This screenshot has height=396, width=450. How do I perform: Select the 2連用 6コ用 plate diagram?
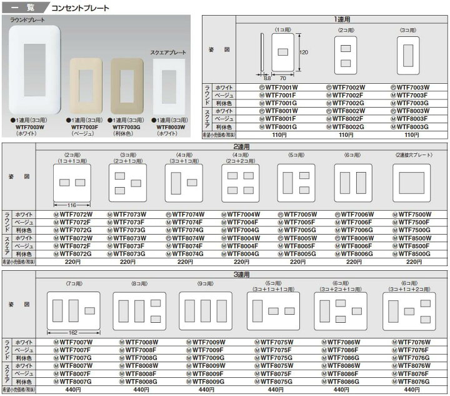point(353,183)
